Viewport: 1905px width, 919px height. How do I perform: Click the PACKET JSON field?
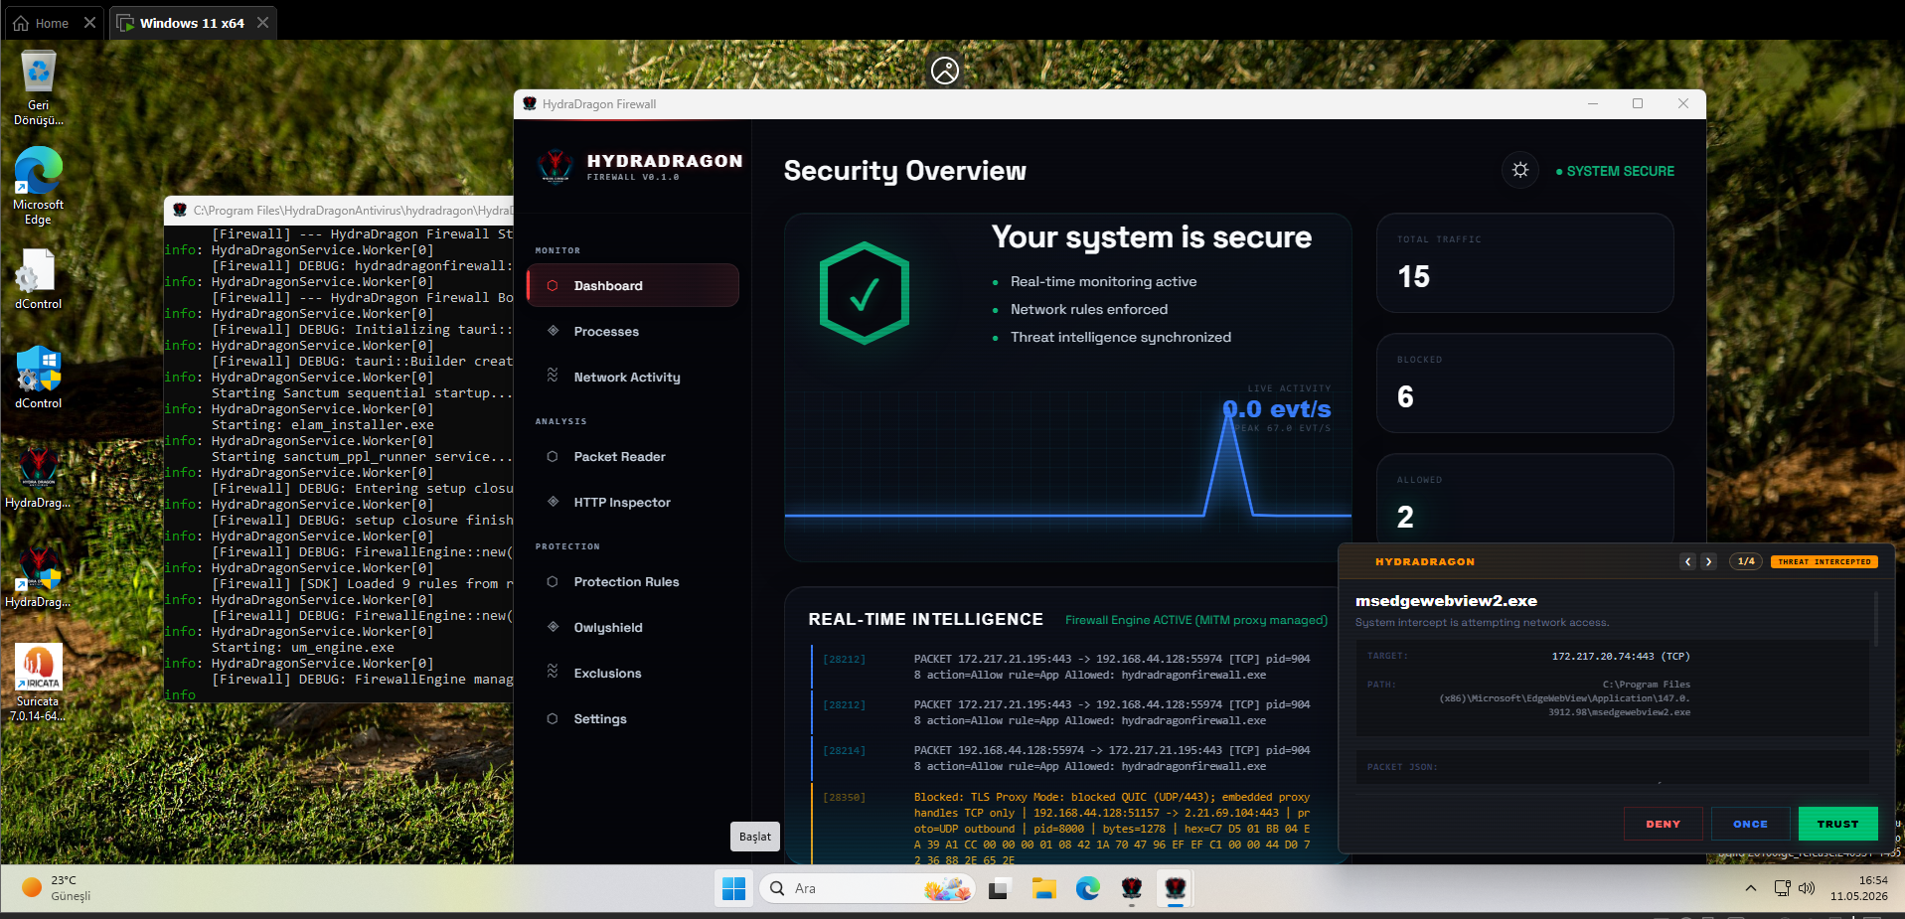[x=1613, y=767]
